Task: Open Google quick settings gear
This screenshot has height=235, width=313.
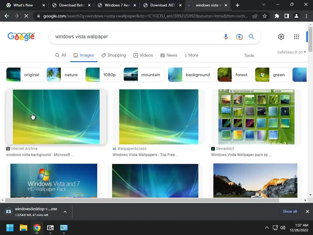Action: 281,37
